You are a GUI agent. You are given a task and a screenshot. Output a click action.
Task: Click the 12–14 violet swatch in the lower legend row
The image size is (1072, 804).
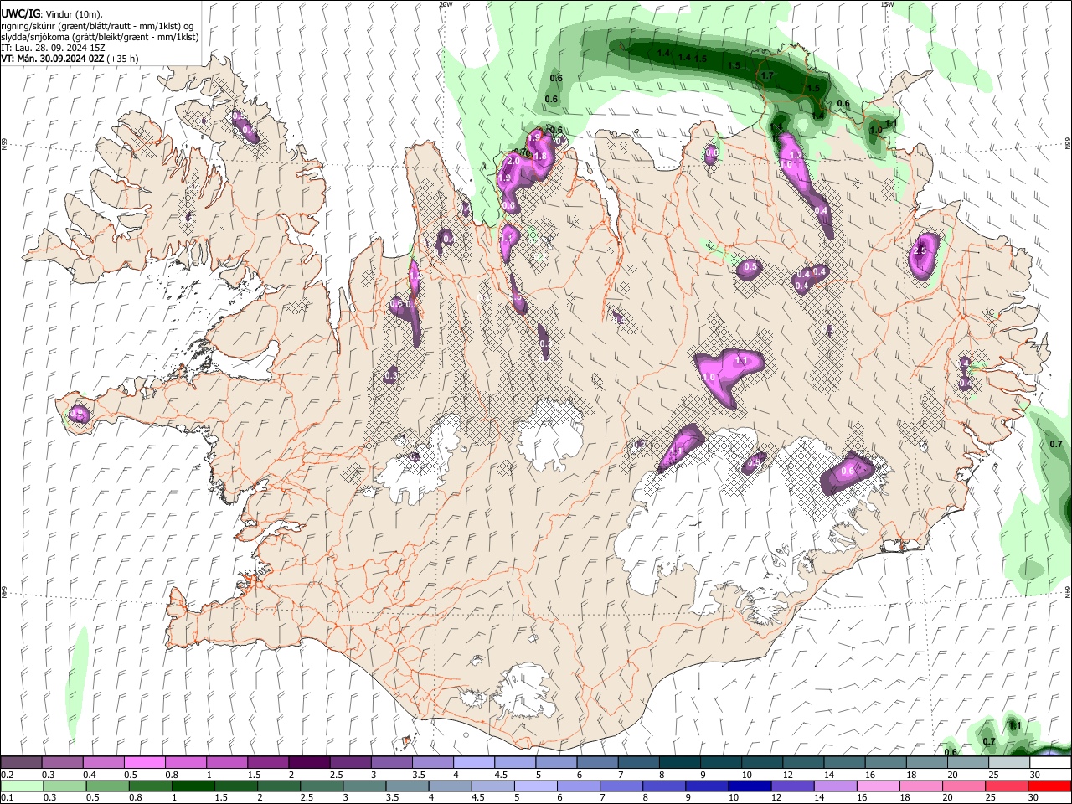coord(795,786)
